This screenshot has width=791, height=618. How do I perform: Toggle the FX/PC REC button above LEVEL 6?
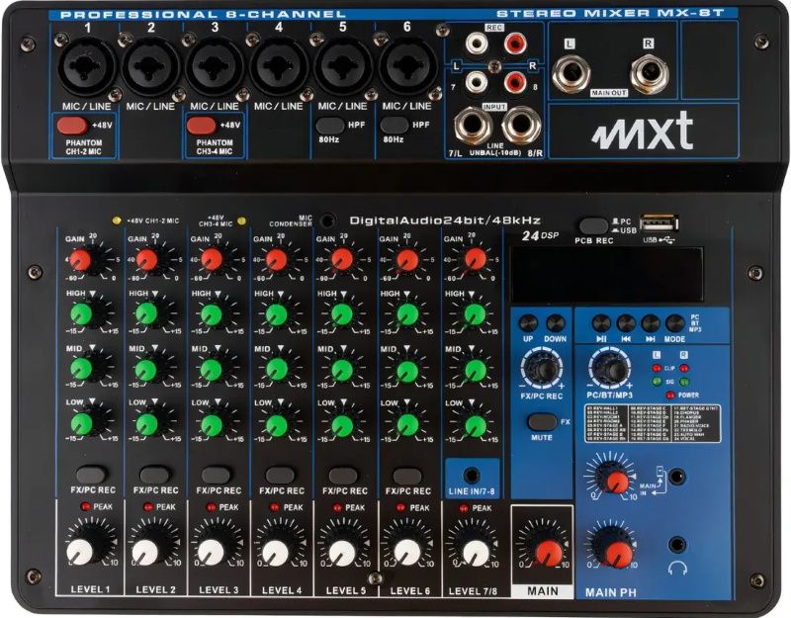click(x=407, y=476)
